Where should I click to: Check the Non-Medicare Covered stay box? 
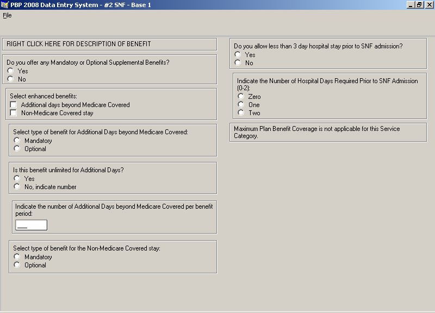click(14, 113)
